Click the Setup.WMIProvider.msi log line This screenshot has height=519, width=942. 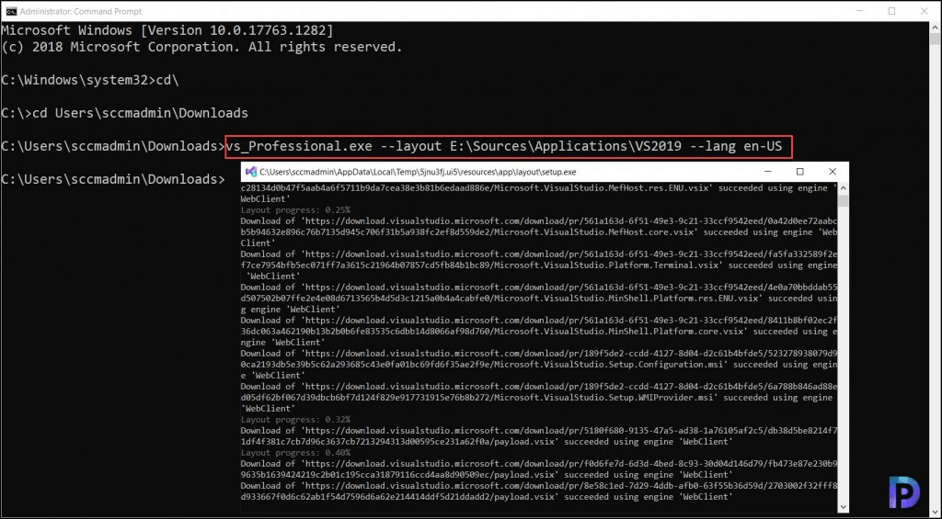tap(539, 397)
